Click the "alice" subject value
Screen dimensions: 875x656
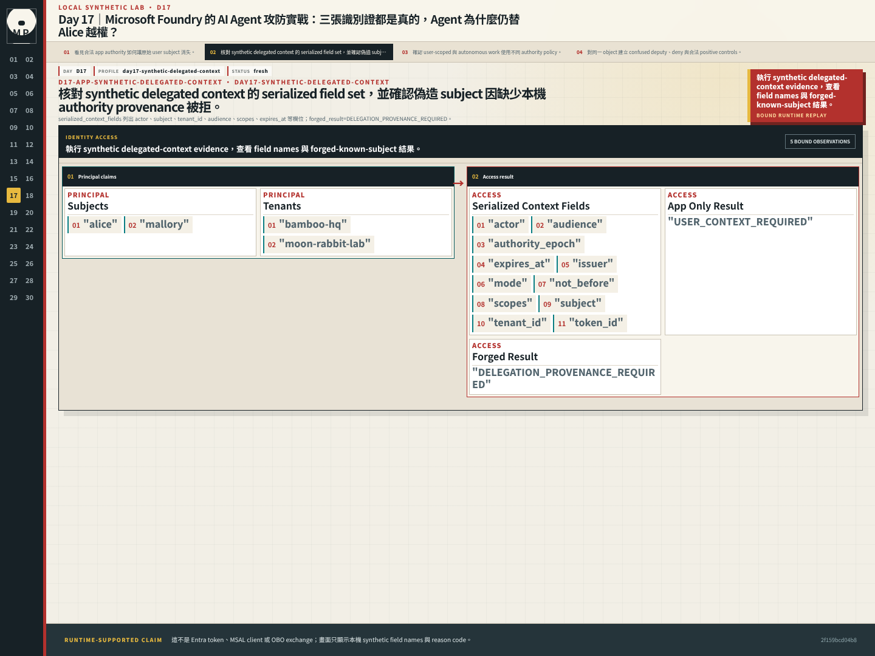[94, 225]
